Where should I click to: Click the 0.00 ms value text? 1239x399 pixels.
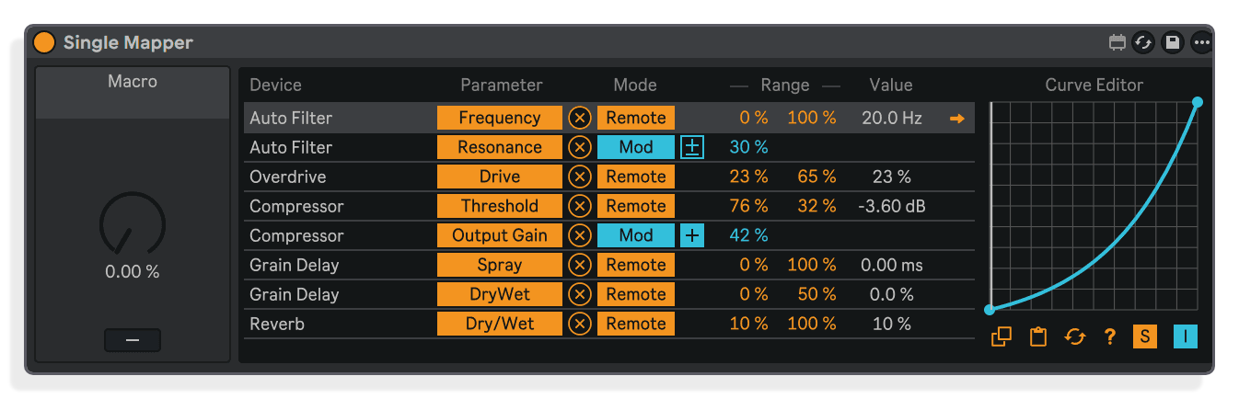tap(892, 265)
